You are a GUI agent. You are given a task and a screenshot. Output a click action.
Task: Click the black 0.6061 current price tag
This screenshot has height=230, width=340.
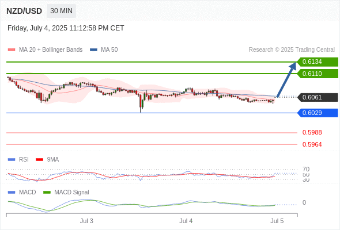tap(318, 97)
